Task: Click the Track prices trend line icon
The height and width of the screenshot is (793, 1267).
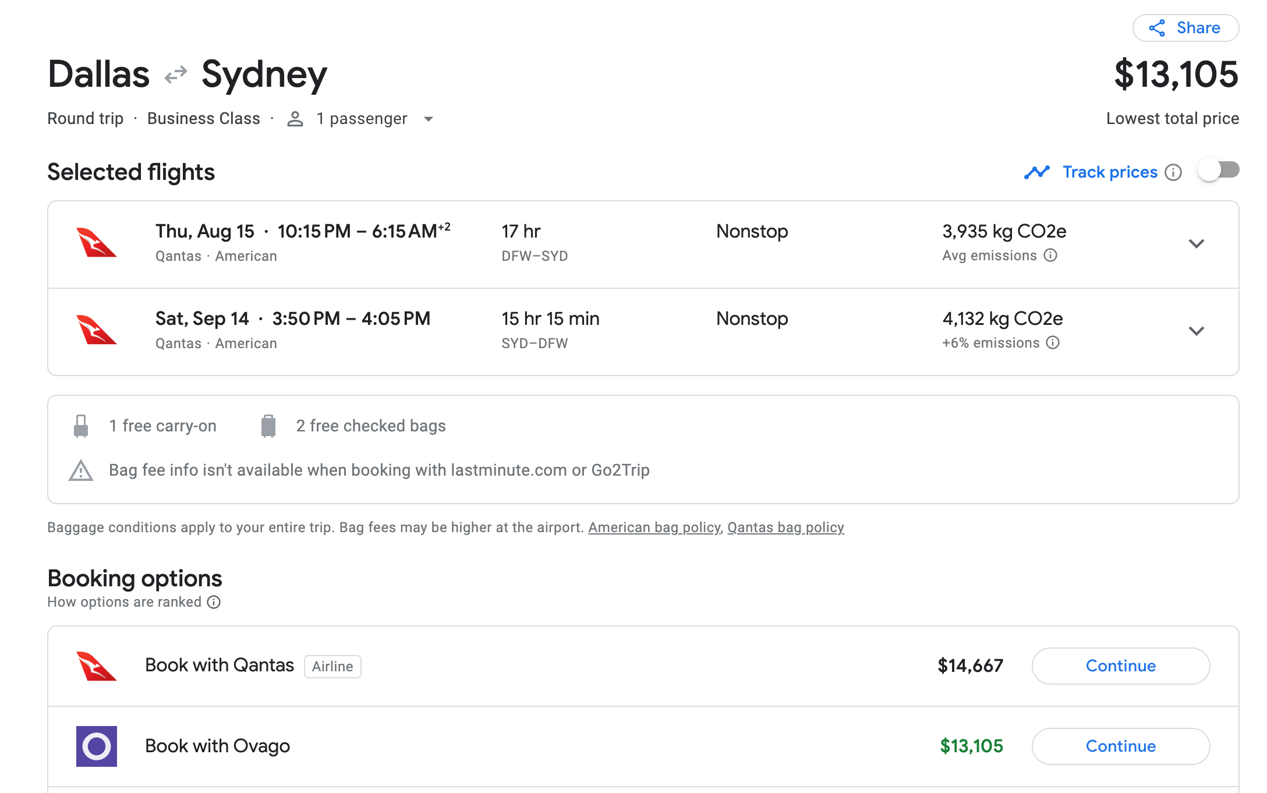Action: click(x=1037, y=172)
